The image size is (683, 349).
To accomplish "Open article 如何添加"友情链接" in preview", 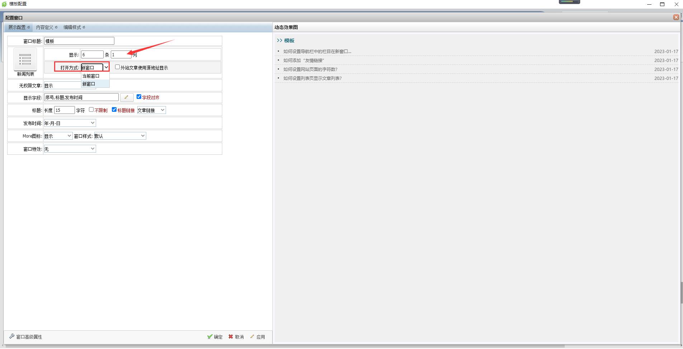I will [304, 61].
